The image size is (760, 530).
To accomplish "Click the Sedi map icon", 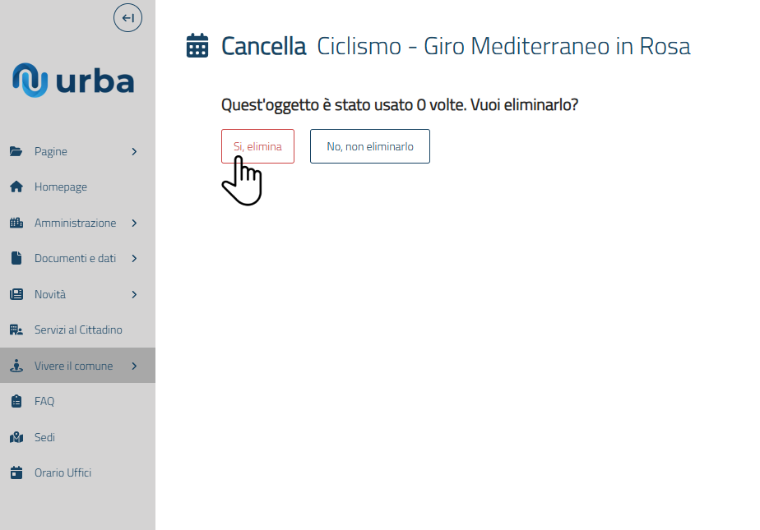I will pos(16,437).
